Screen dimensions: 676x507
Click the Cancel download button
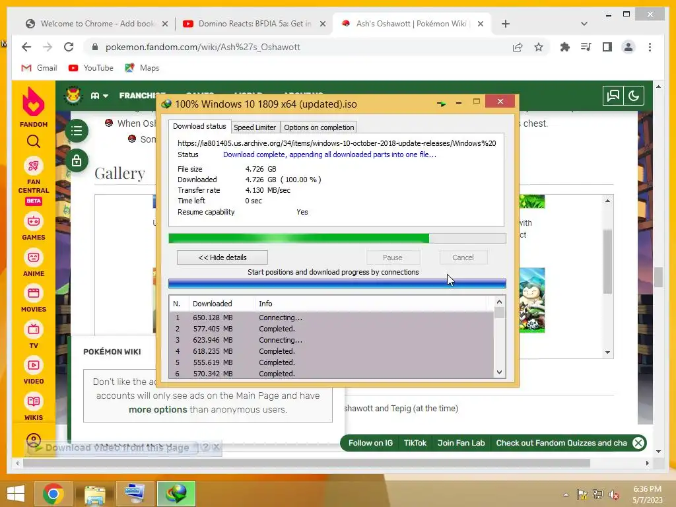pos(463,257)
